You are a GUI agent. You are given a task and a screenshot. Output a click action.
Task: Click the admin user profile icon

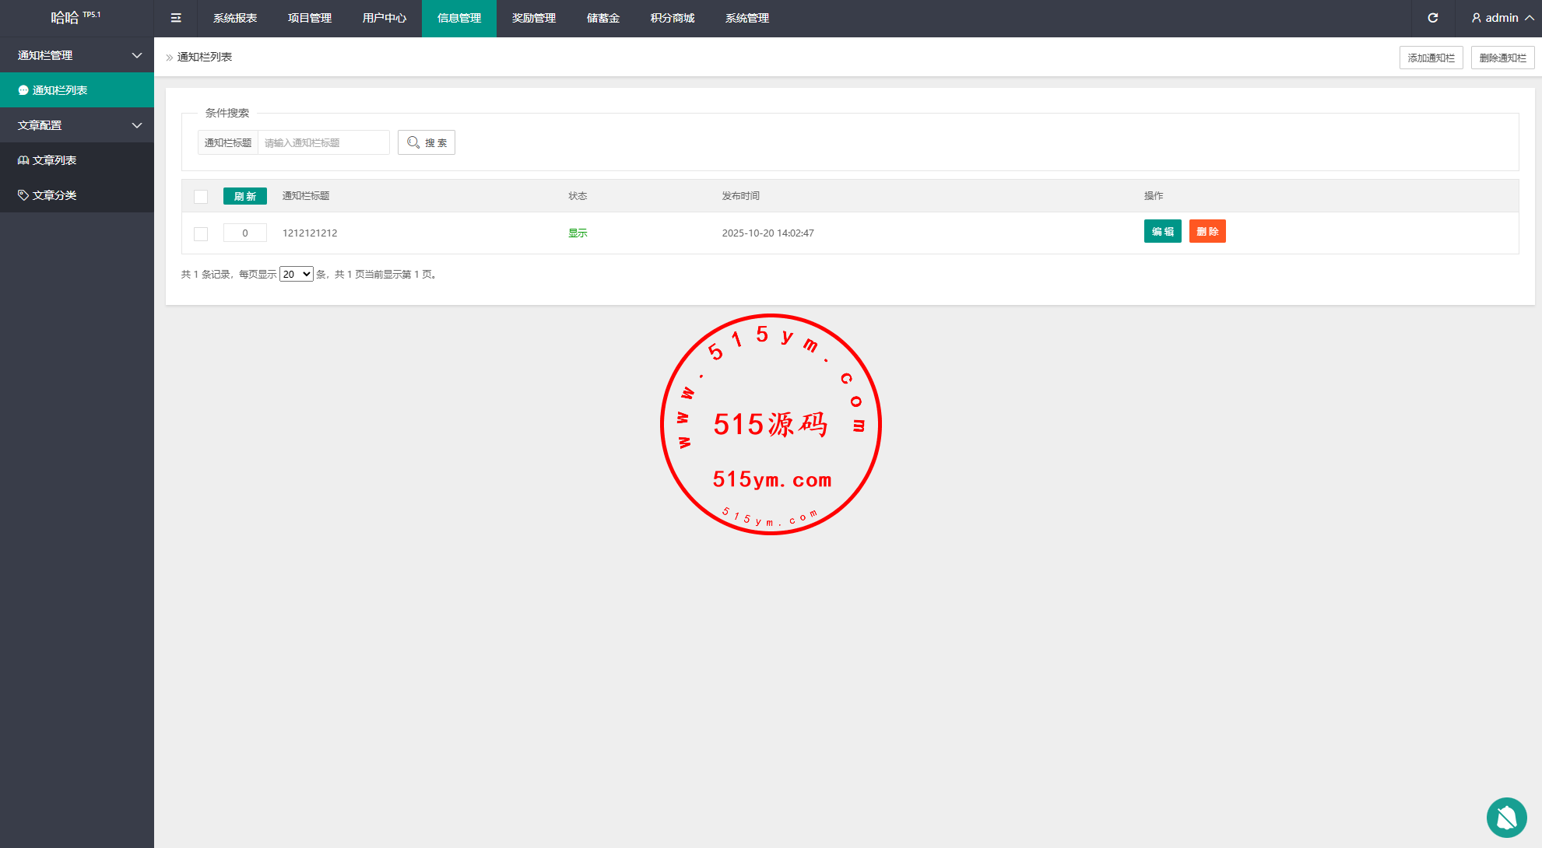[1476, 18]
